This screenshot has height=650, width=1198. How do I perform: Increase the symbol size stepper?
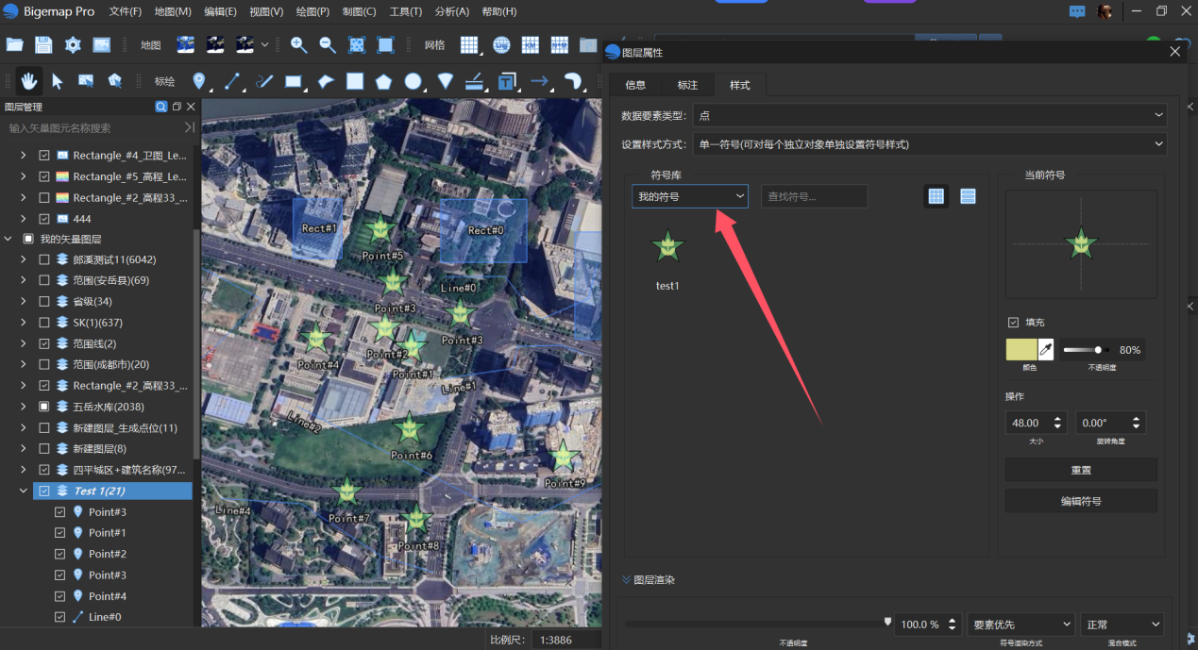tap(1057, 418)
